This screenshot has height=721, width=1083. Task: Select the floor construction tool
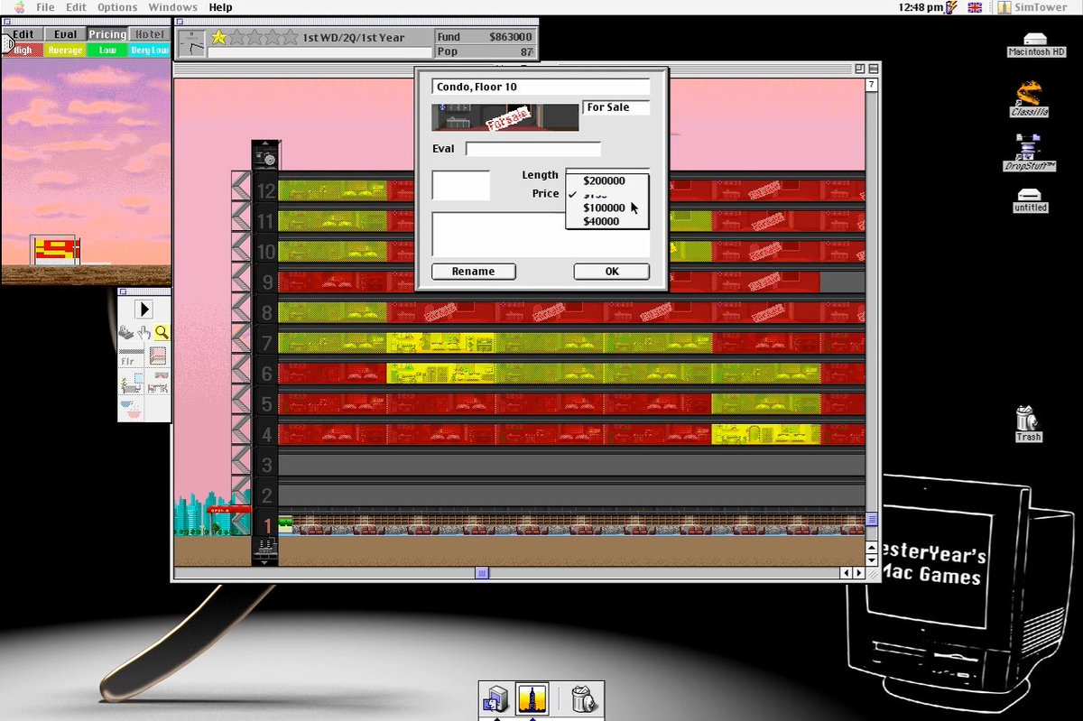tap(131, 356)
